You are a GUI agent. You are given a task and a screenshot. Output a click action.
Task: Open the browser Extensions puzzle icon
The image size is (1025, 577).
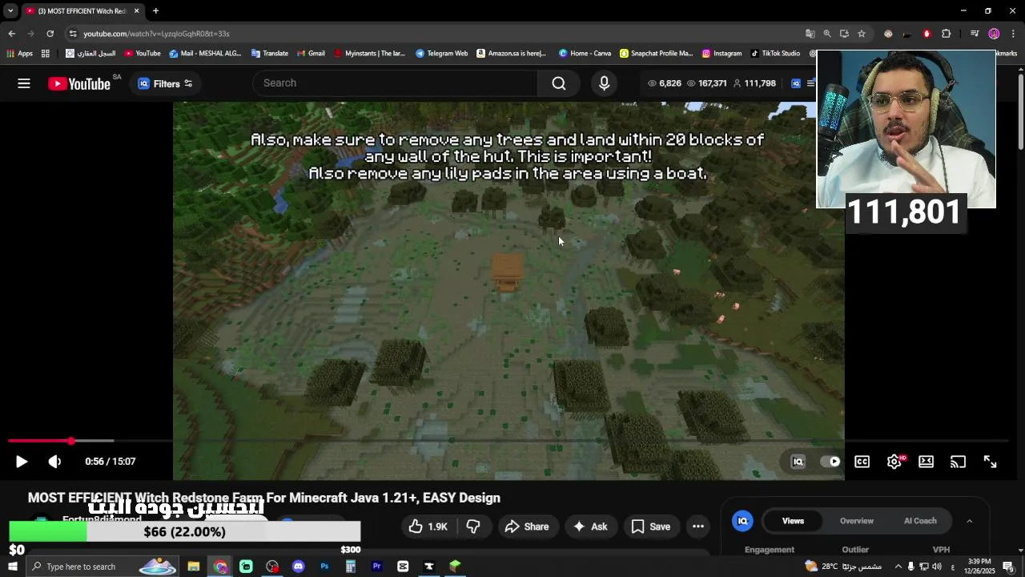pos(947,34)
